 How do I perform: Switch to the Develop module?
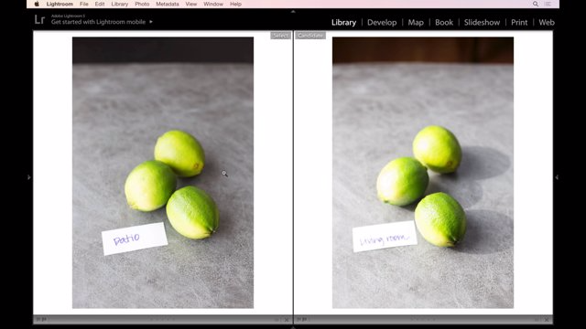click(382, 22)
